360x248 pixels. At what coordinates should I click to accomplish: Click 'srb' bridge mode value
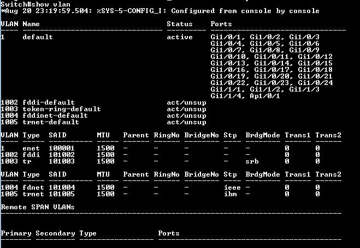click(252, 161)
